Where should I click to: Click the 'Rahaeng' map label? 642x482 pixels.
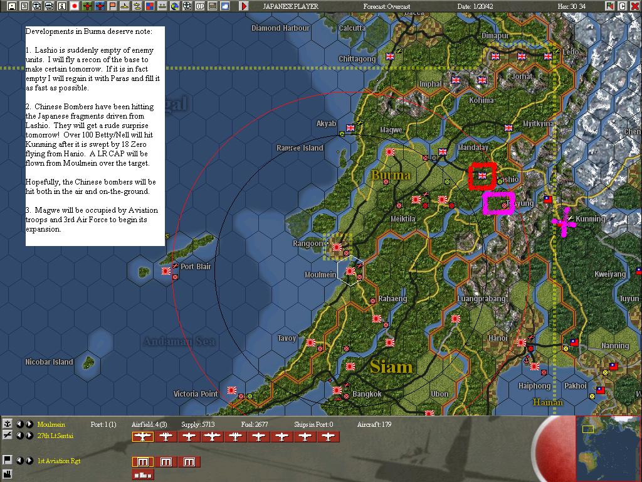pyautogui.click(x=392, y=298)
